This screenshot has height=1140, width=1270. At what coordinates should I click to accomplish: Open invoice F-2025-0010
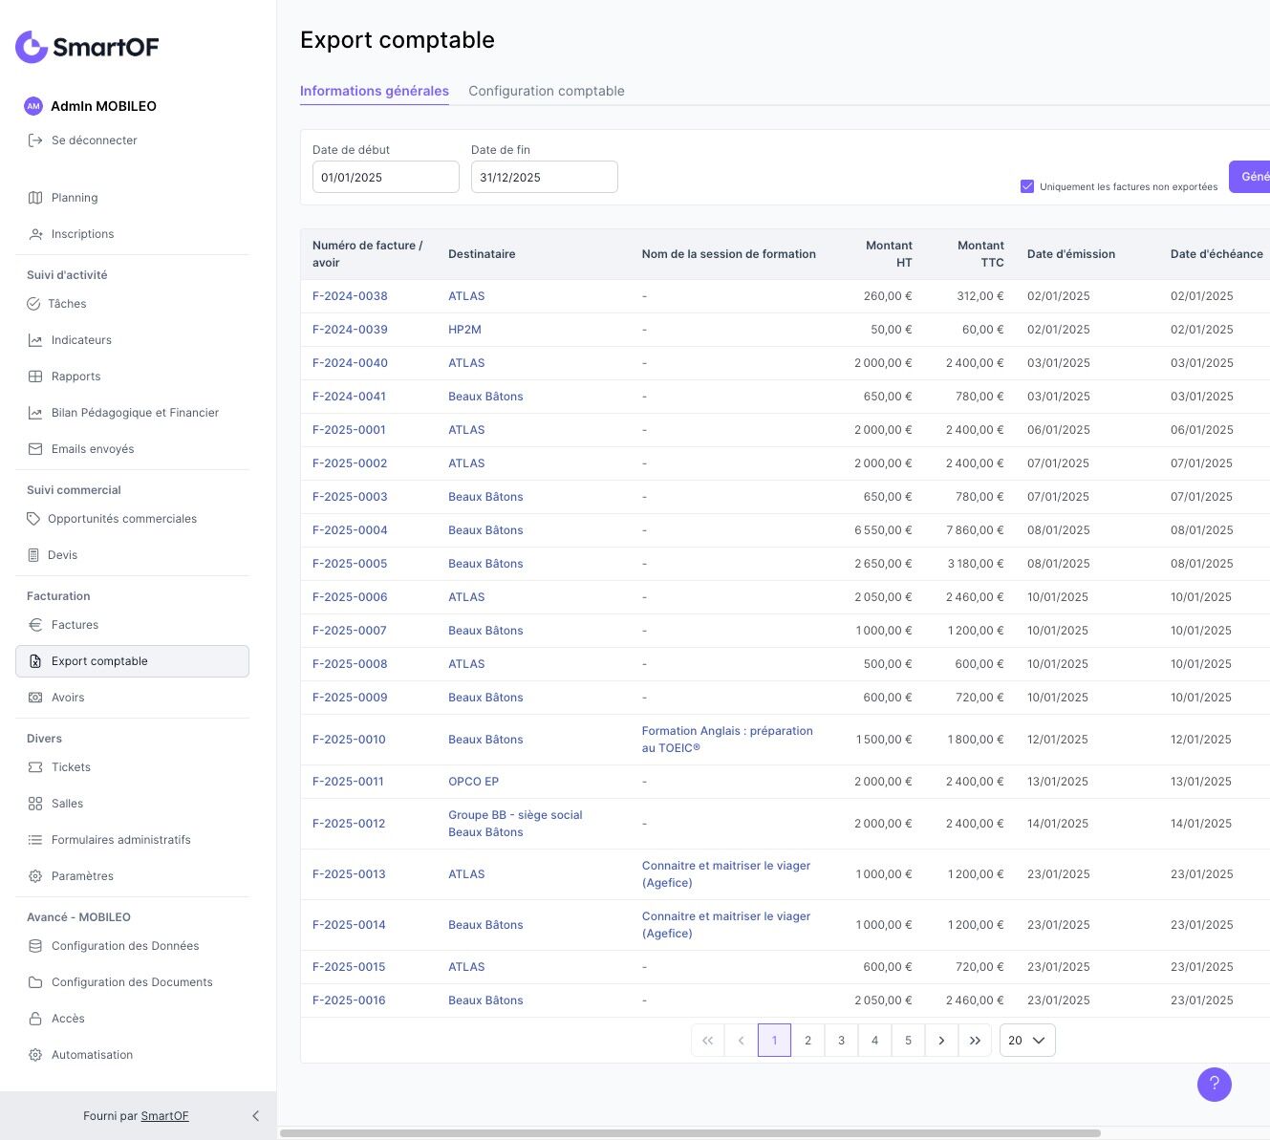(x=349, y=740)
